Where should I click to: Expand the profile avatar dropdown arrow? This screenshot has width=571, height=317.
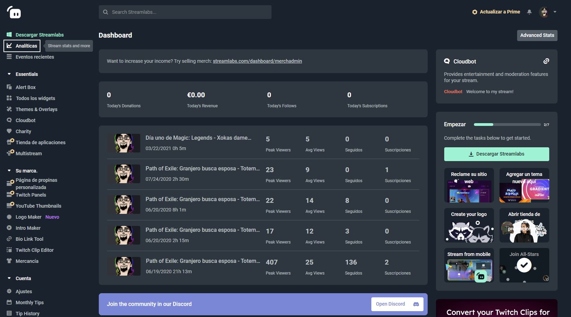pos(555,12)
